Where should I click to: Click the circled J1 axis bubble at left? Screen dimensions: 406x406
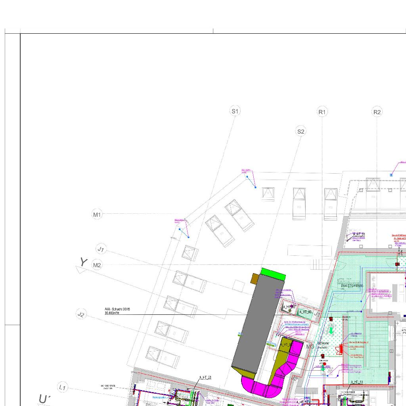click(x=101, y=249)
